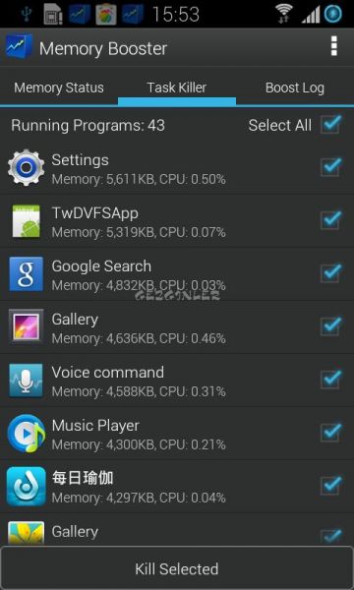Screen dimensions: 354x590
Task: Tap the Kill Selected button
Action: (x=177, y=568)
